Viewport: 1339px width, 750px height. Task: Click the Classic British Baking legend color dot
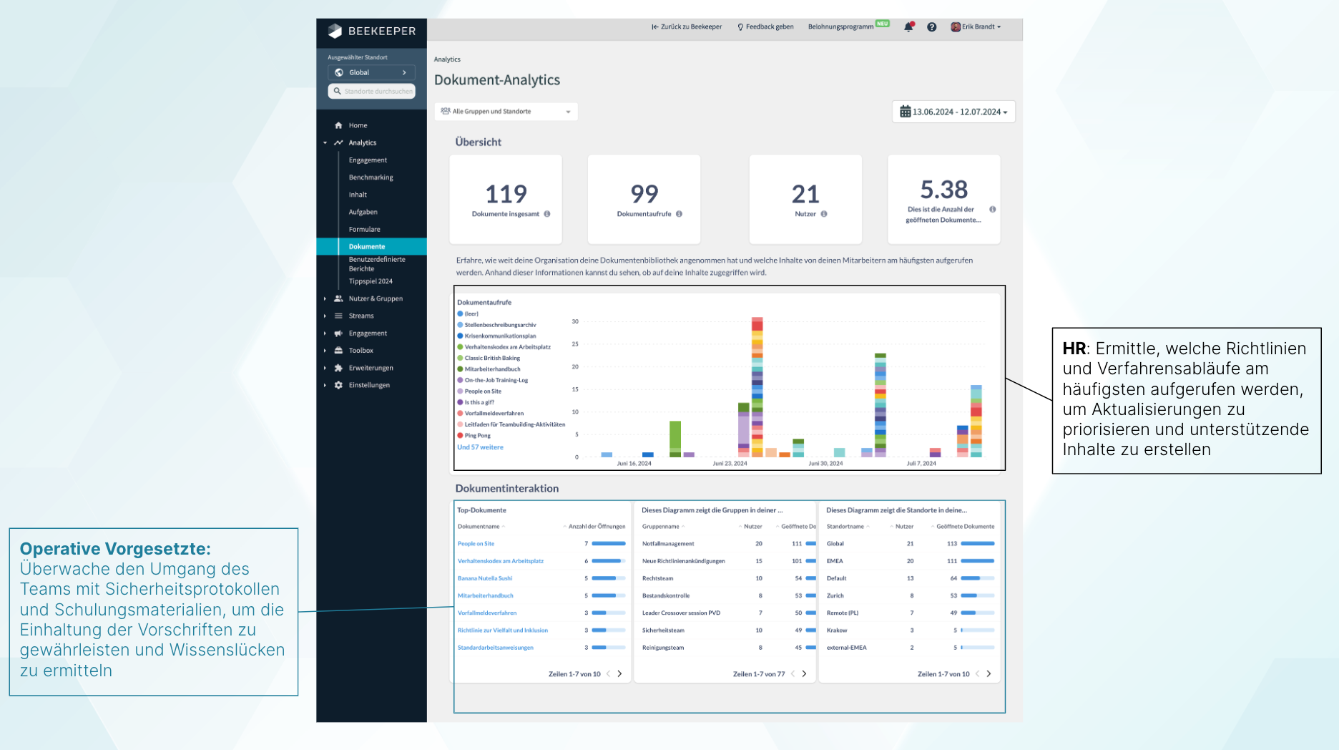(x=460, y=358)
